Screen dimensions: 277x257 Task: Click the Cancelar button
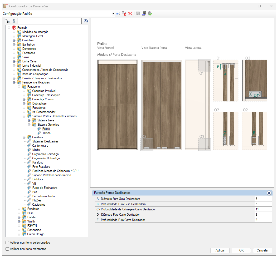click(x=263, y=250)
